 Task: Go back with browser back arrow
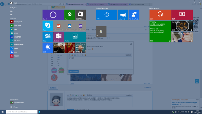coord(2,4)
